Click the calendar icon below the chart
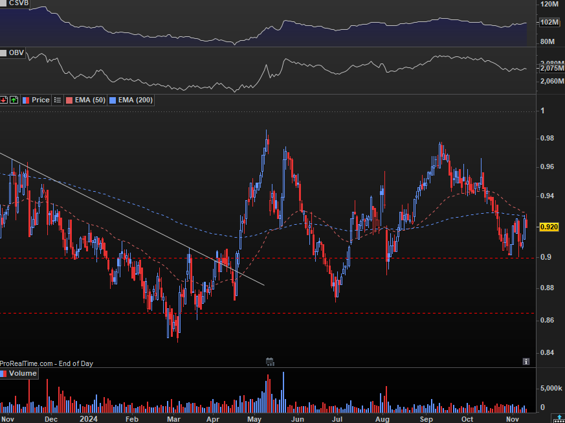 click(271, 361)
